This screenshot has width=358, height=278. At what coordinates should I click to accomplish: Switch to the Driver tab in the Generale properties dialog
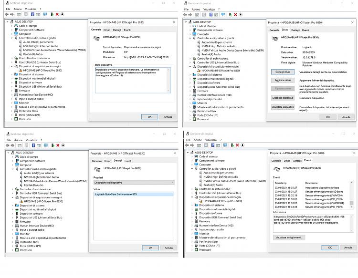pos(106,30)
